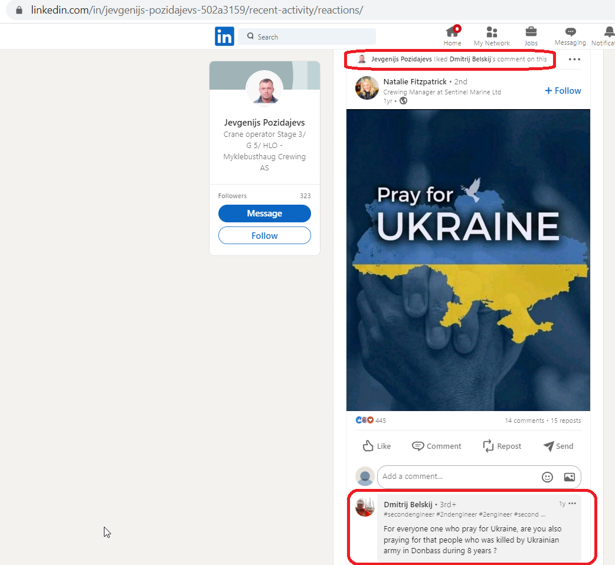Follow Natalie Fitzpatrick
The image size is (615, 565).
point(563,90)
